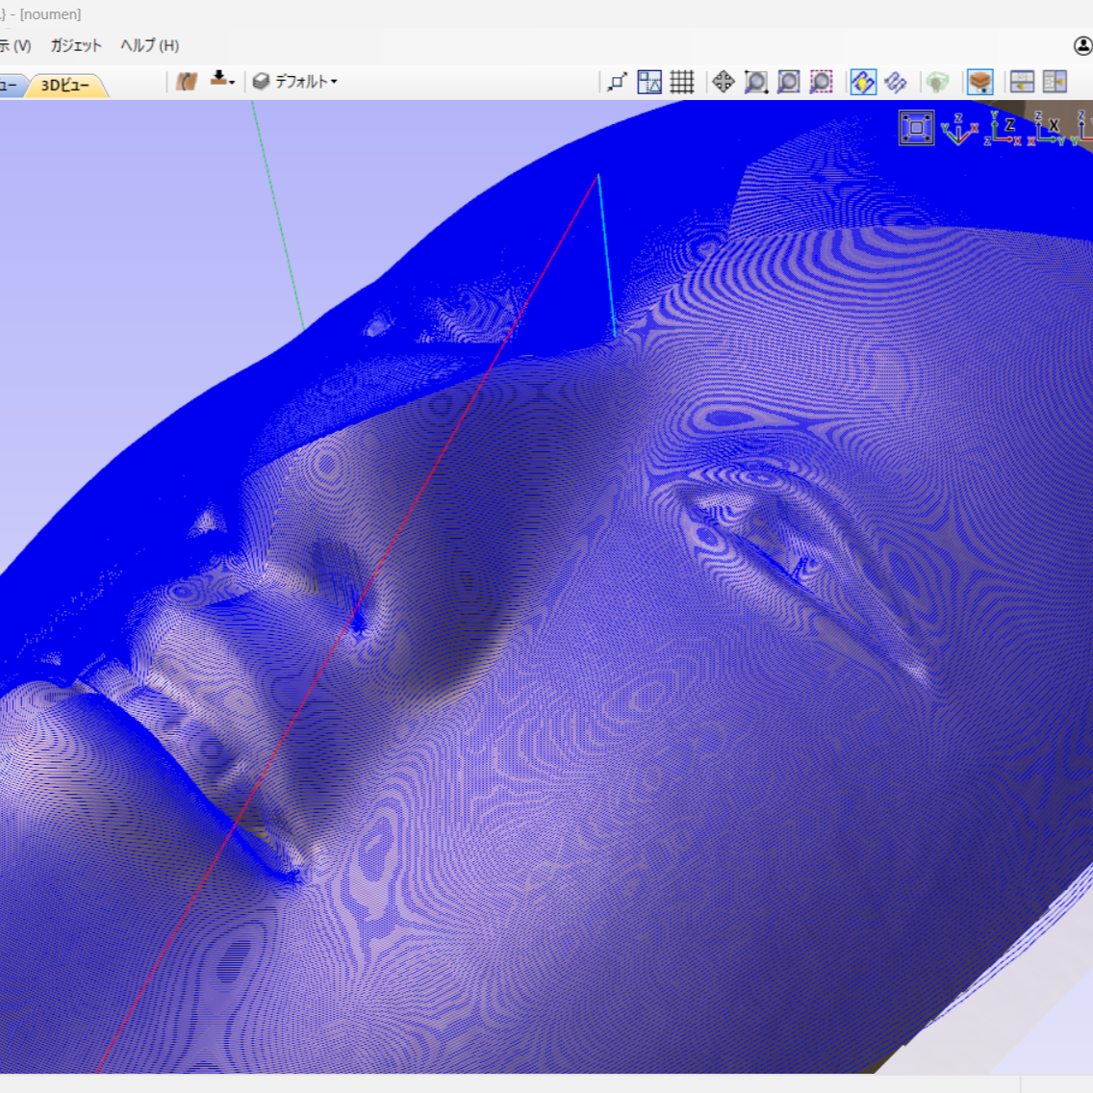Open the ヘルプ (H) menu
This screenshot has height=1093, width=1093.
(150, 46)
